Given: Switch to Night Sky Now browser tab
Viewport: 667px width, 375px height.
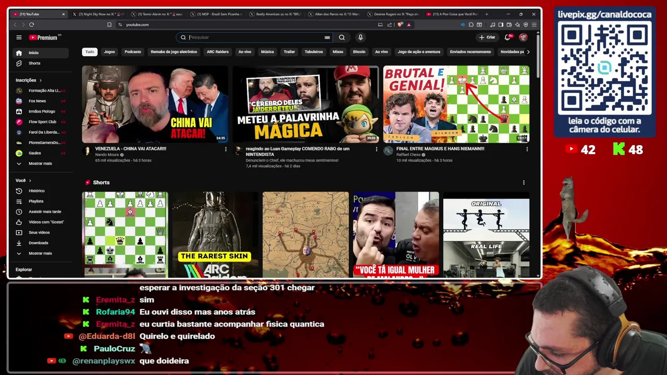Looking at the screenshot, I should coord(99,14).
